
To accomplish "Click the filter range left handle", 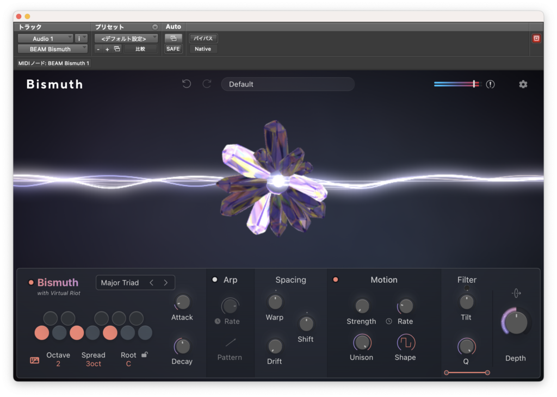I will (x=447, y=373).
